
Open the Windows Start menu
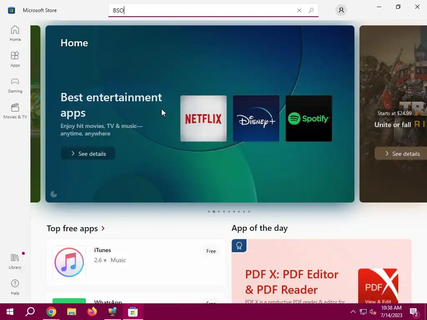coord(10,312)
